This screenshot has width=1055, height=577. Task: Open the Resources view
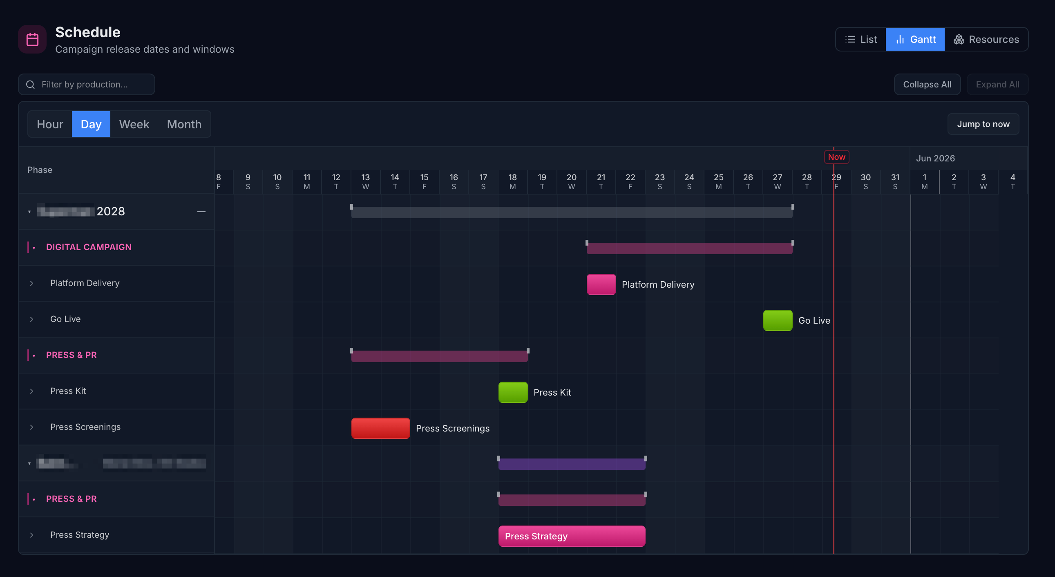[986, 39]
